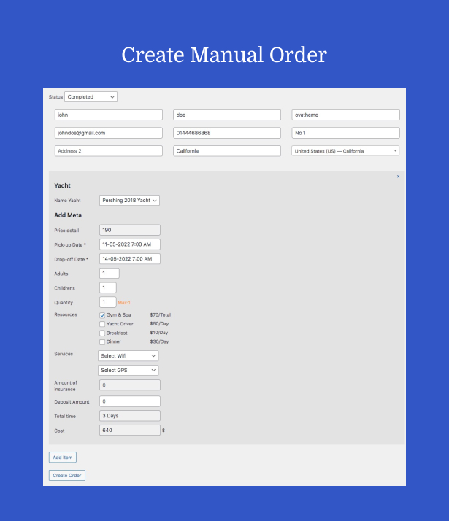Click the Add Item button
This screenshot has height=521, width=449.
click(62, 458)
